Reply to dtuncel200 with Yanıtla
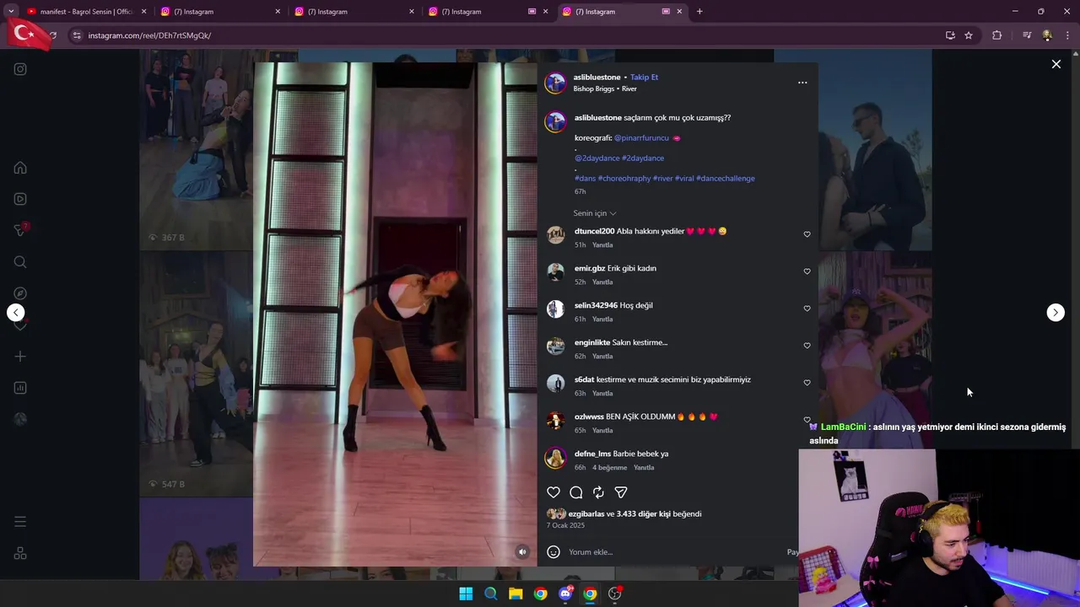The width and height of the screenshot is (1080, 607). pos(602,245)
